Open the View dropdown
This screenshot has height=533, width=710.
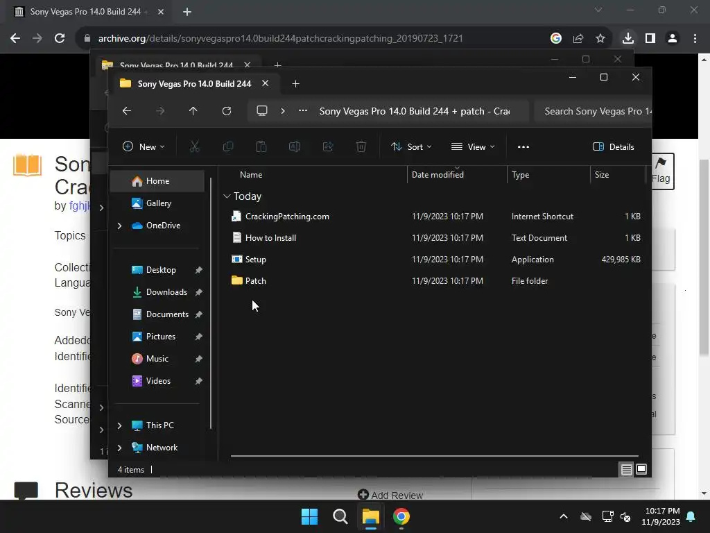[473, 146]
